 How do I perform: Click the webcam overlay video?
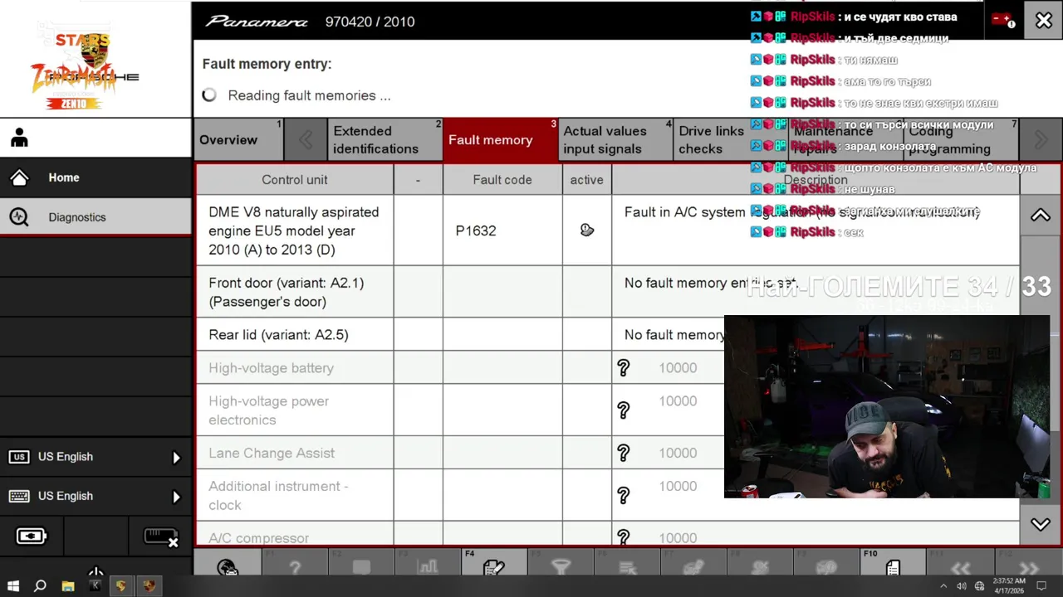pos(886,406)
